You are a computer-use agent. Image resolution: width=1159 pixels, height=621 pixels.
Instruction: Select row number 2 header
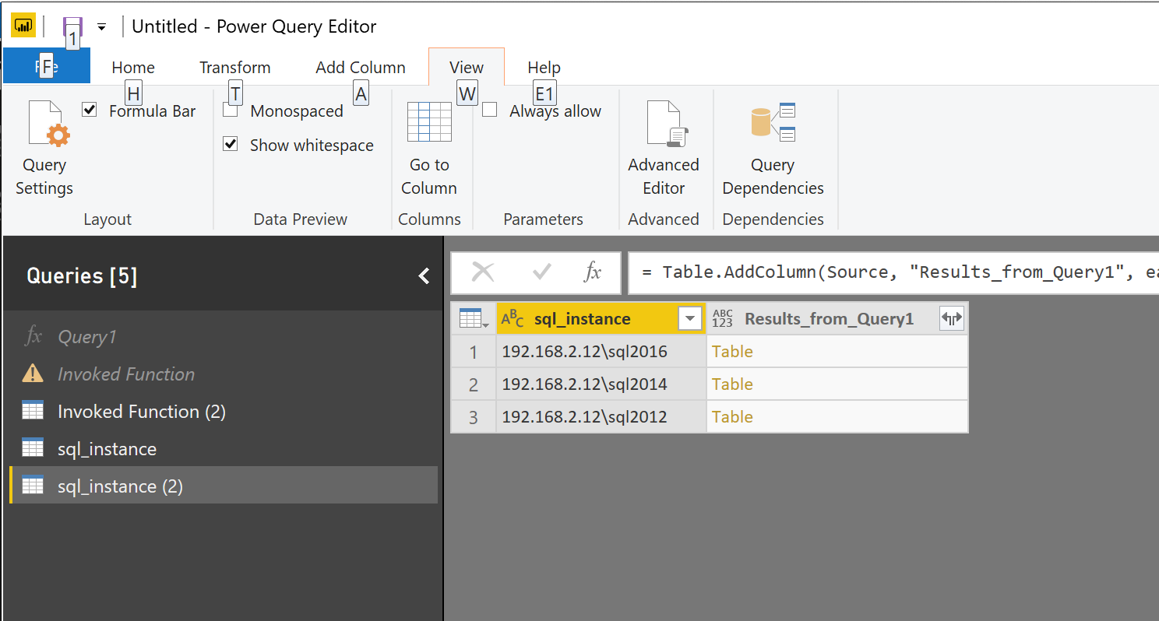pos(473,384)
